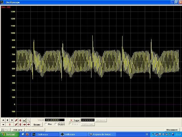Click the red zero reset button

click(x=10, y=125)
